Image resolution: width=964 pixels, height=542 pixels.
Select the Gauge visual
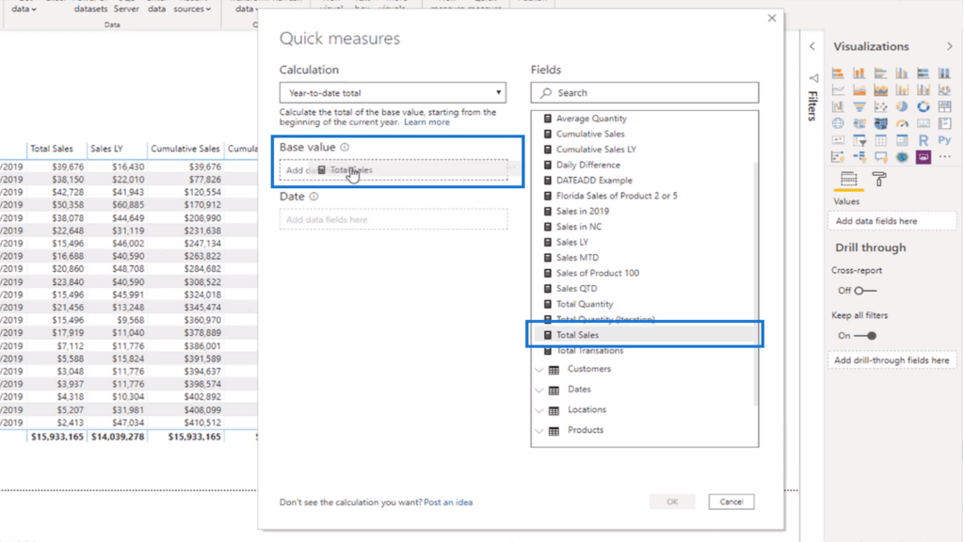[902, 123]
